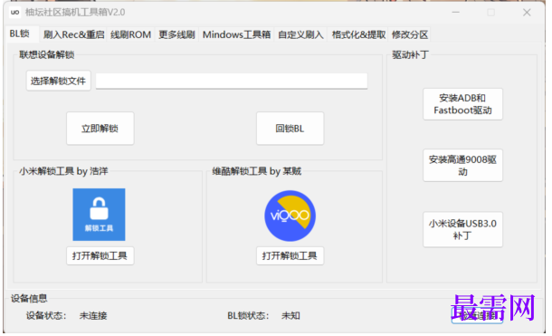Open the Mindows工具箱 tab
Image resolution: width=552 pixels, height=336 pixels.
(x=236, y=34)
